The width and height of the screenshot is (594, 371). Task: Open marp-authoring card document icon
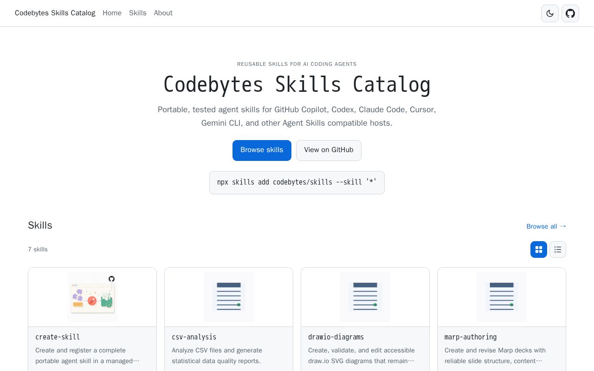[502, 297]
